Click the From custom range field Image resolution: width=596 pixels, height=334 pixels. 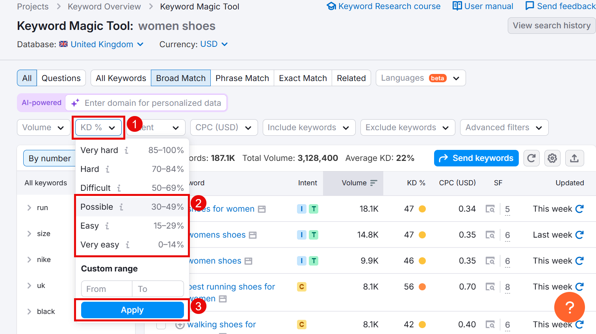pyautogui.click(x=106, y=288)
